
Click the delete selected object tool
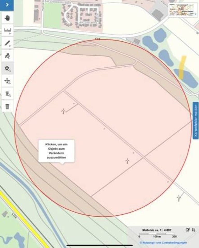8,94
